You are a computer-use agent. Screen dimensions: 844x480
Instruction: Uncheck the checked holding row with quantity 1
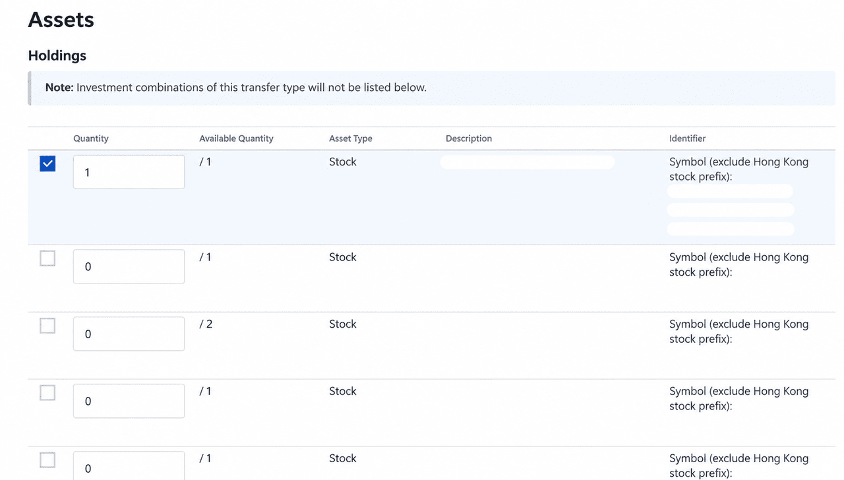[47, 164]
